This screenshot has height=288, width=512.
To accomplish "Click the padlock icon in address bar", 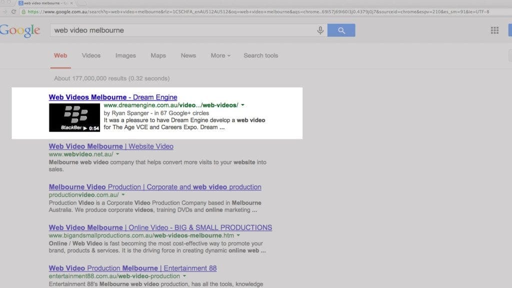I will 23,12.
